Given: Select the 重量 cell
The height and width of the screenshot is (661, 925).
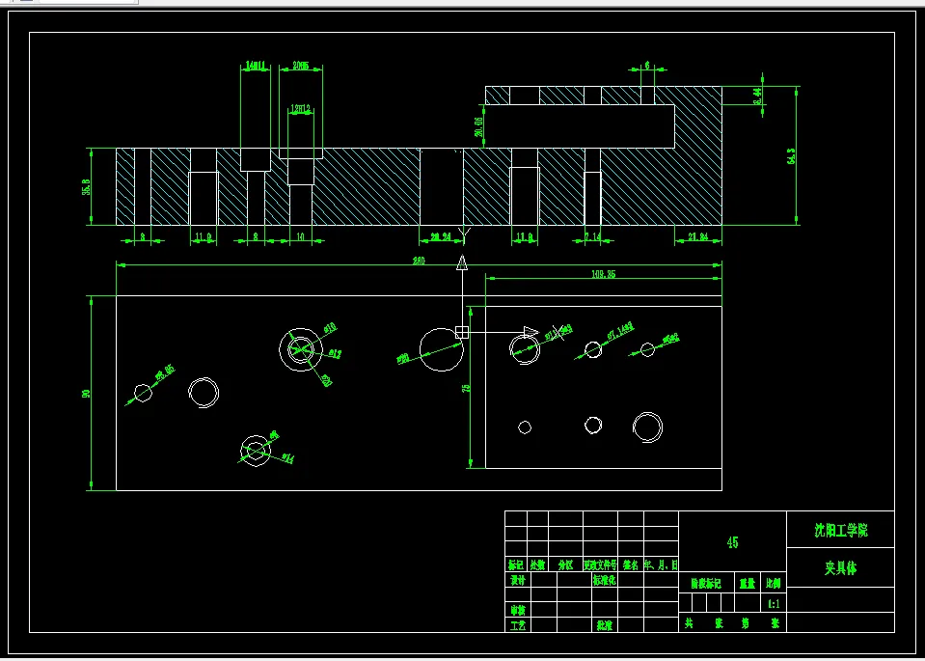Looking at the screenshot, I should (748, 584).
